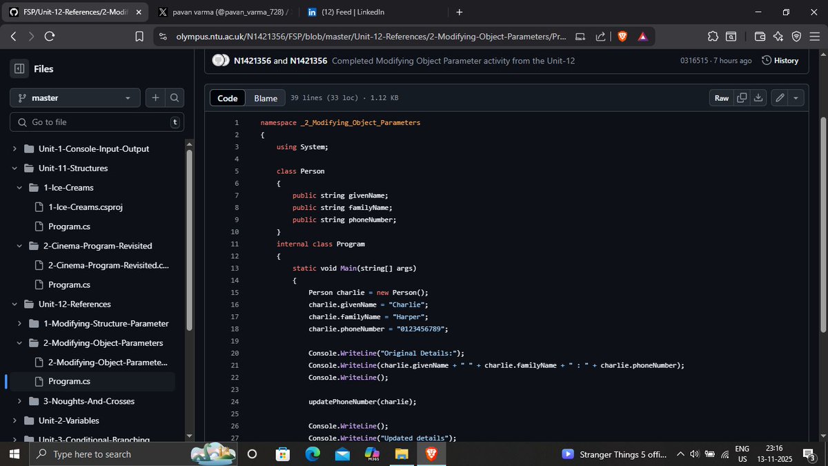
Task: Open the repository file search magnifier
Action: (x=175, y=97)
